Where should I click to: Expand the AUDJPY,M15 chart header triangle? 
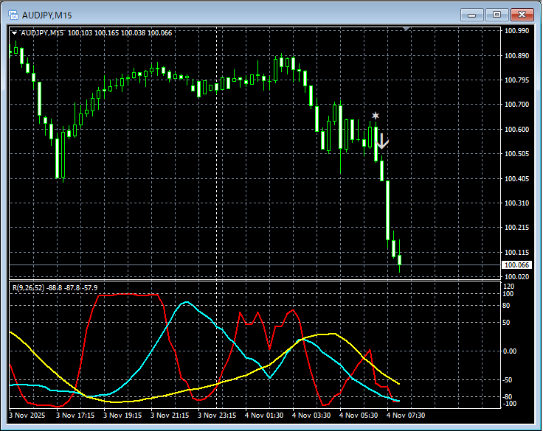click(14, 33)
